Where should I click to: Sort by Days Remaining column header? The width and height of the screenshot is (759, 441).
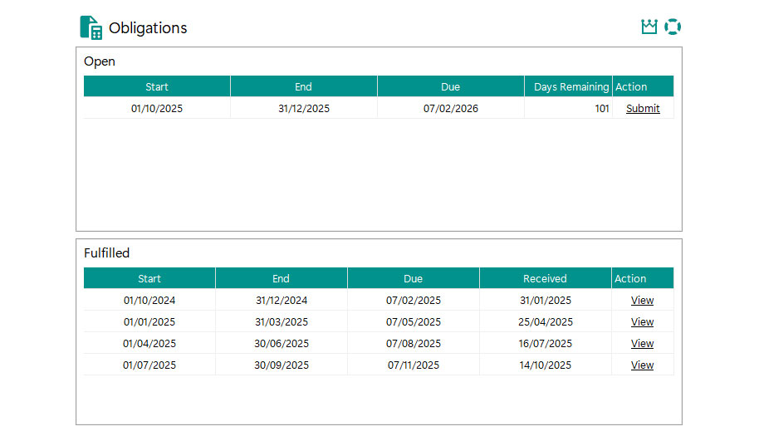click(x=570, y=87)
